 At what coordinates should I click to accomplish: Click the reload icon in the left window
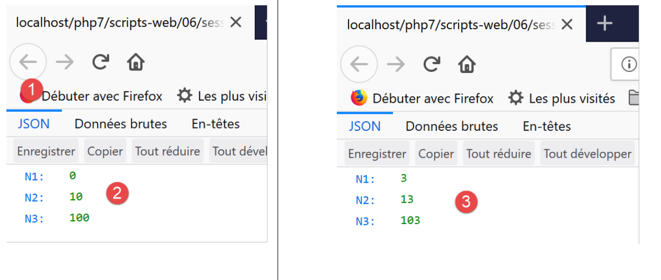101,62
